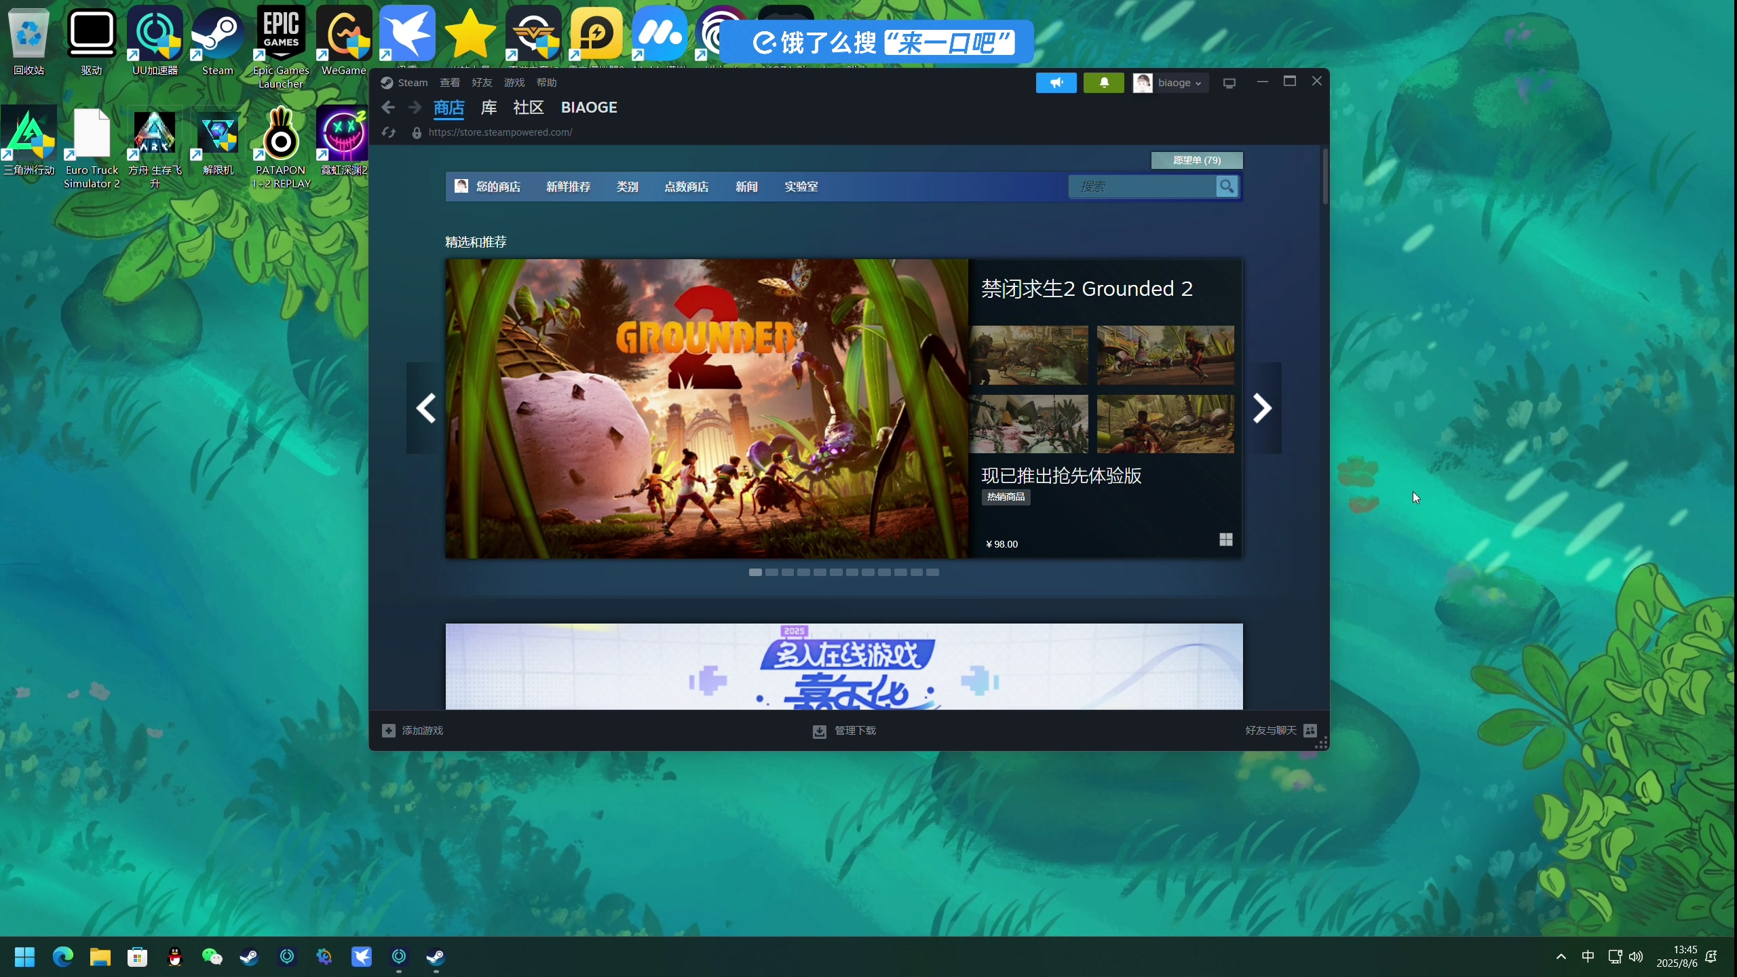The height and width of the screenshot is (977, 1737).
Task: Open the 新鲜推荐 store menu
Action: [x=569, y=187]
